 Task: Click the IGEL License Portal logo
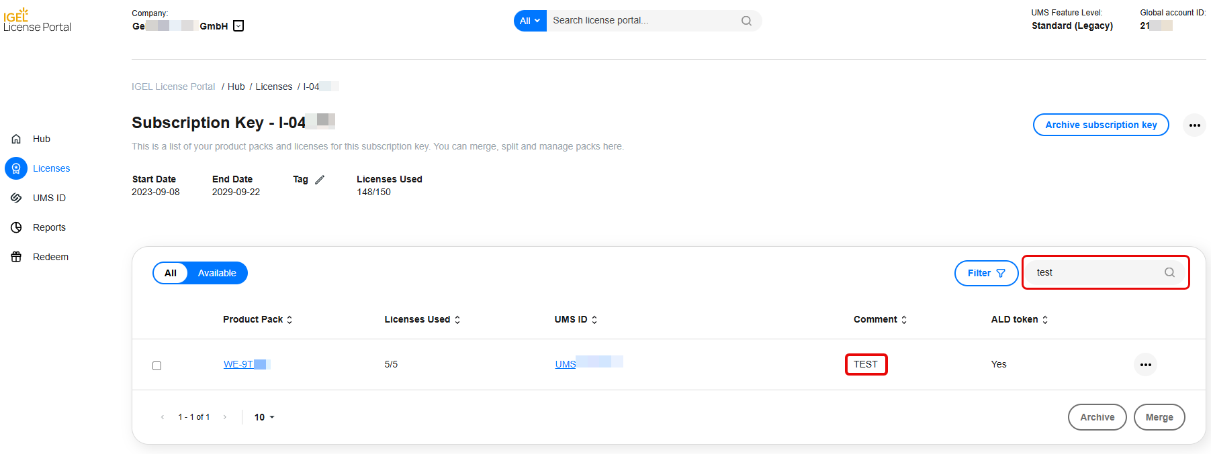pyautogui.click(x=37, y=20)
